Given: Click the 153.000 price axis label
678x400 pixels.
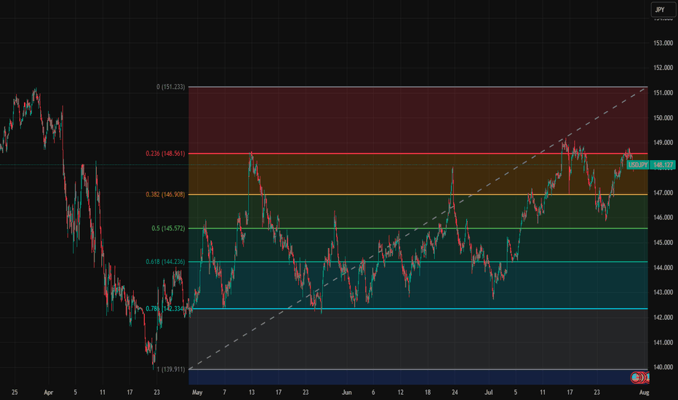Looking at the screenshot, I should [663, 43].
